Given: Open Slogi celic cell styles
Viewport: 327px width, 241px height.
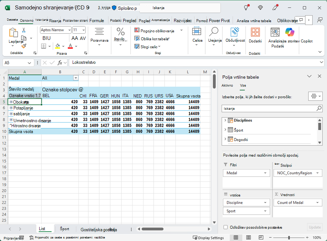Looking at the screenshot, I should pyautogui.click(x=147, y=47).
